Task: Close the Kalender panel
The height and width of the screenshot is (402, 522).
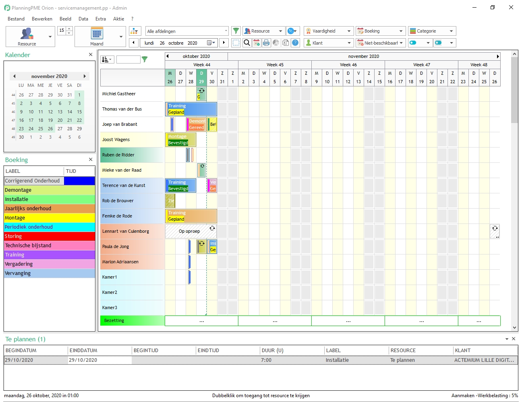Action: [91, 54]
